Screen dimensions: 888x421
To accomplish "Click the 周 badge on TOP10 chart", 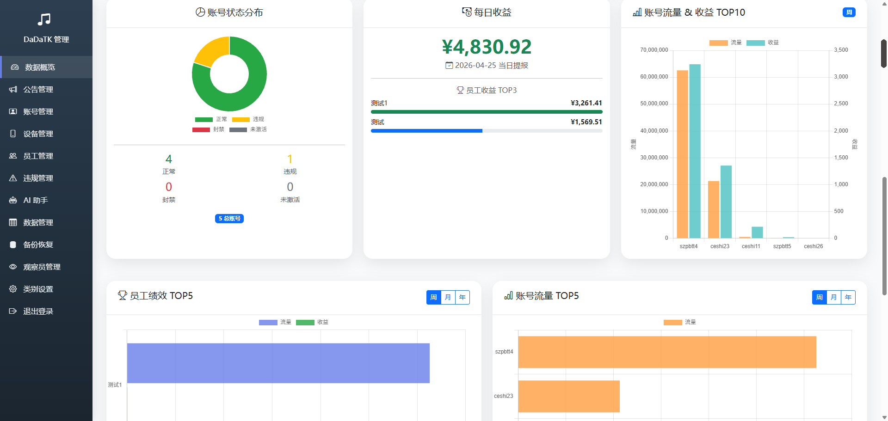I will [849, 12].
